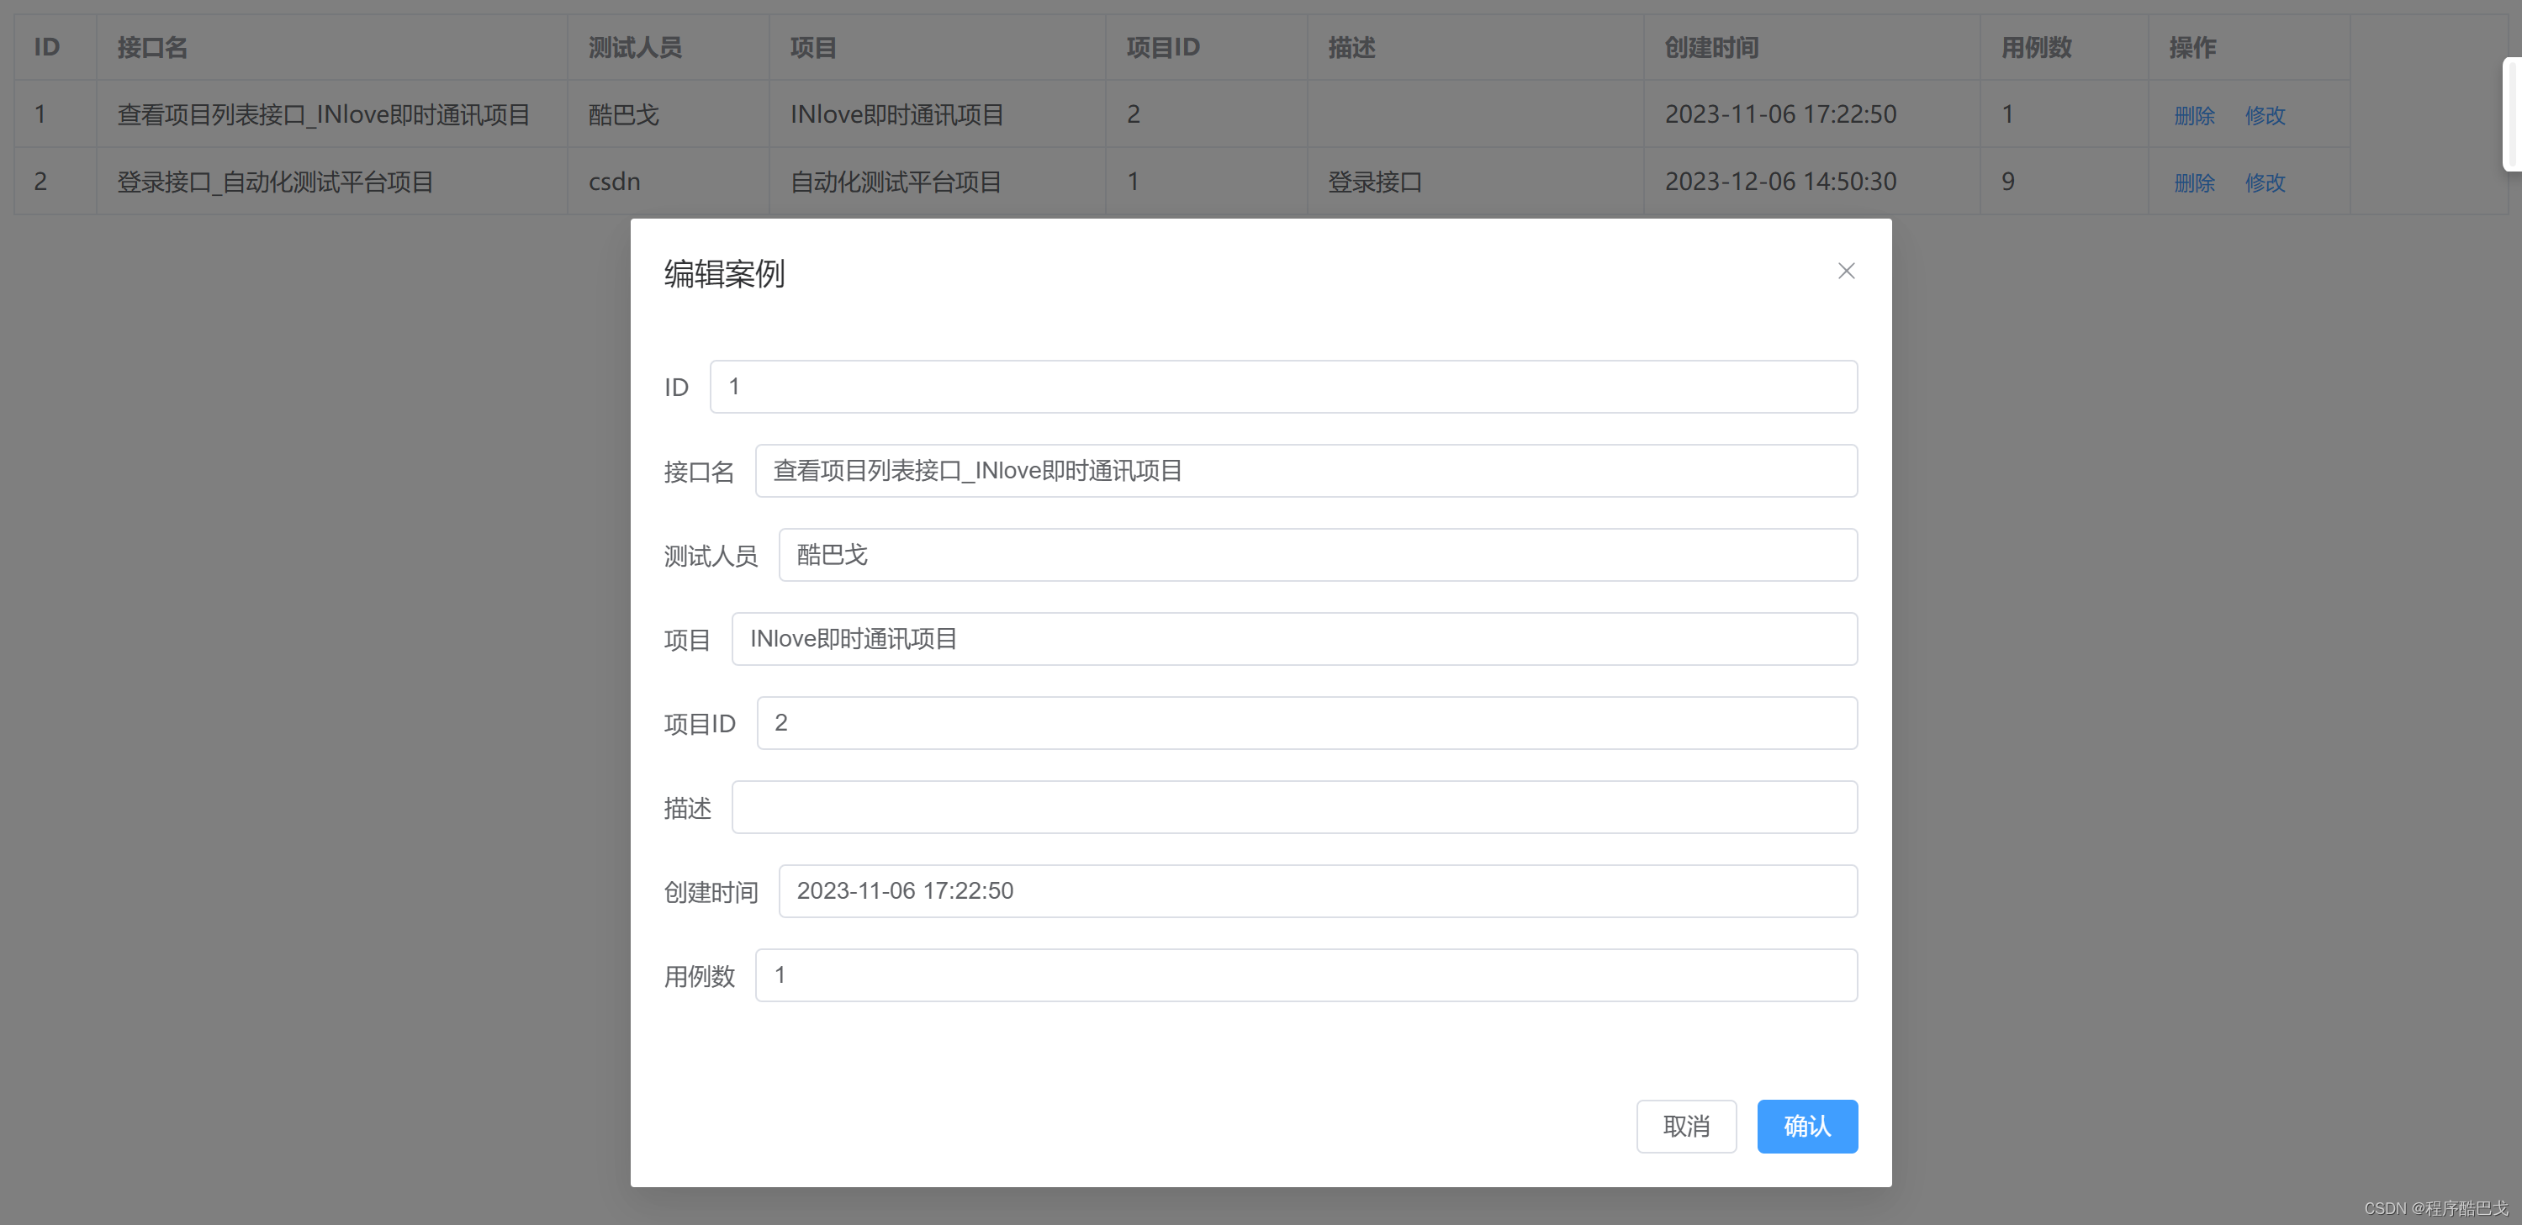The height and width of the screenshot is (1225, 2522).
Task: Click the 确认 confirm button
Action: tap(1806, 1126)
